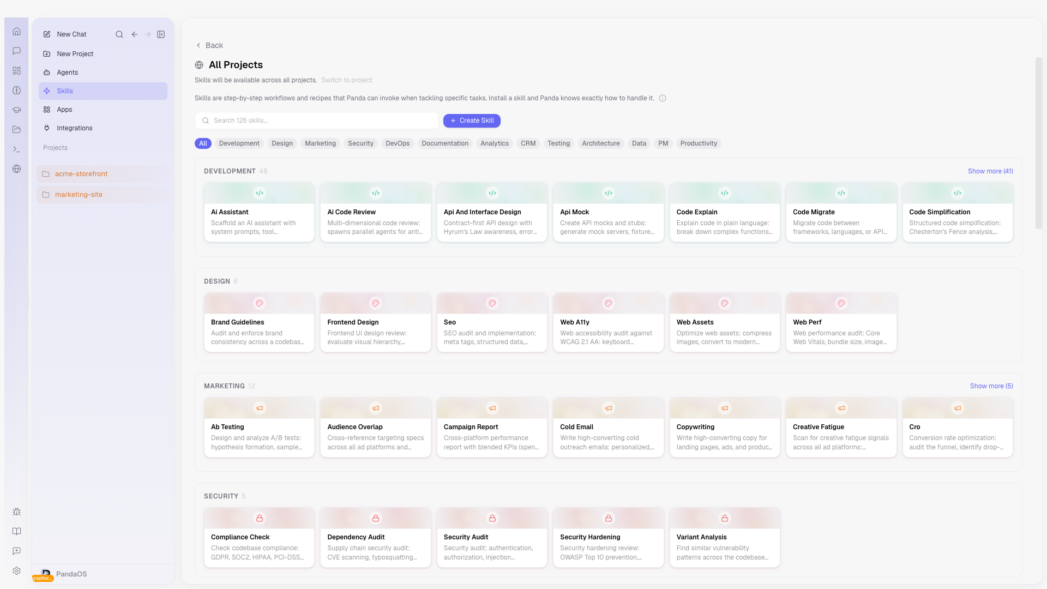Open the dashboard grid icon in left rail
The width and height of the screenshot is (1047, 589).
[x=16, y=70]
